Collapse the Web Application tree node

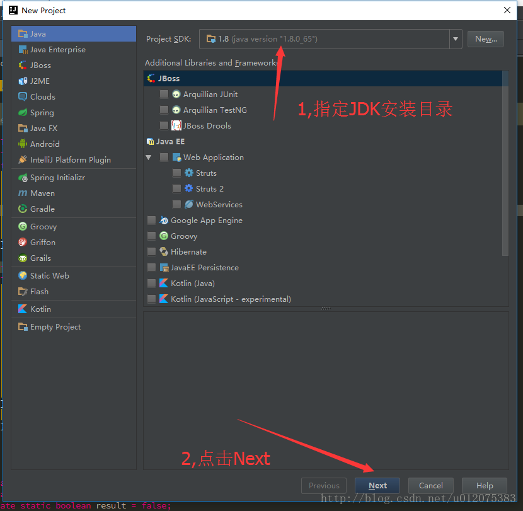click(149, 157)
